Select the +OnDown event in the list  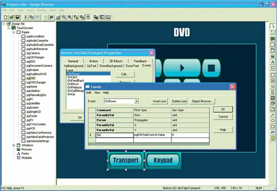[x=88, y=74]
